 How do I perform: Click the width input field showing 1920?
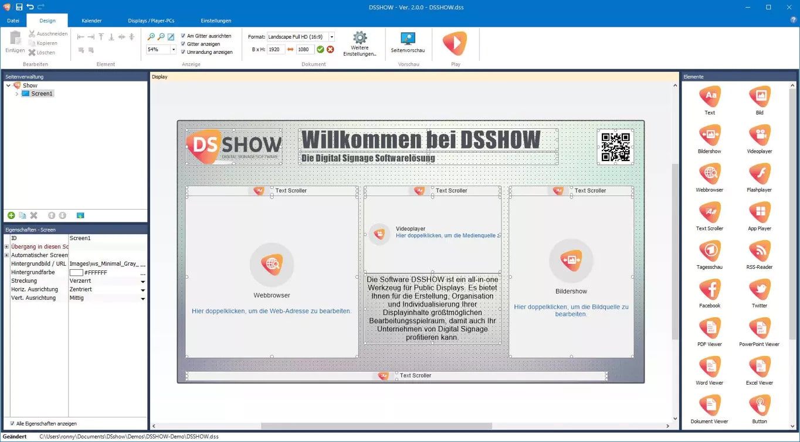276,50
